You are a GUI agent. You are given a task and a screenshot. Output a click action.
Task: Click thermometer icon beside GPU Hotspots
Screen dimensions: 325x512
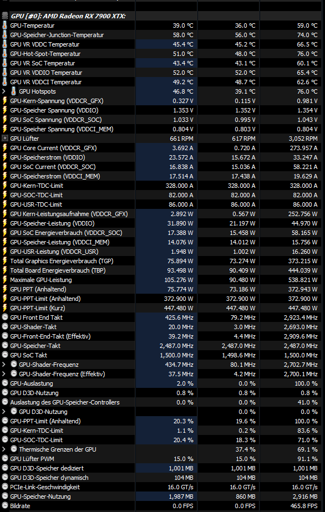pyautogui.click(x=13, y=91)
